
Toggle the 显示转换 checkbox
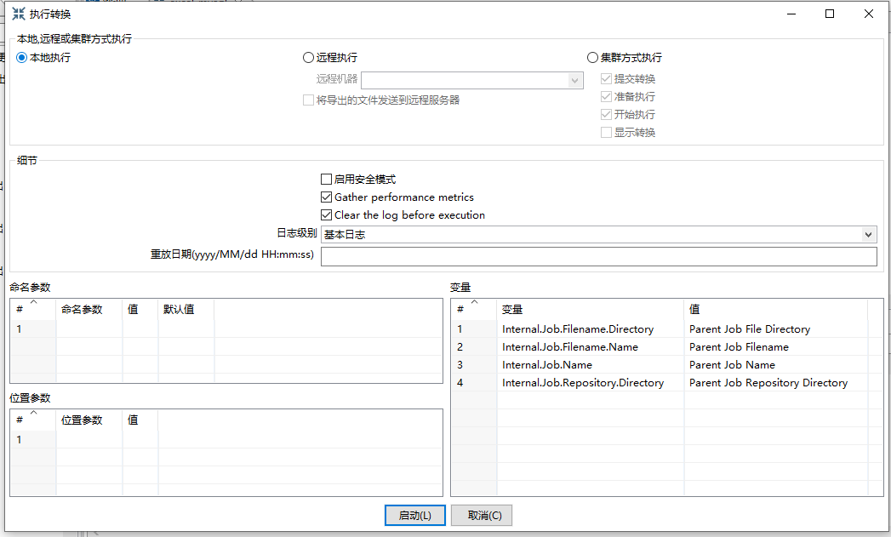point(606,133)
